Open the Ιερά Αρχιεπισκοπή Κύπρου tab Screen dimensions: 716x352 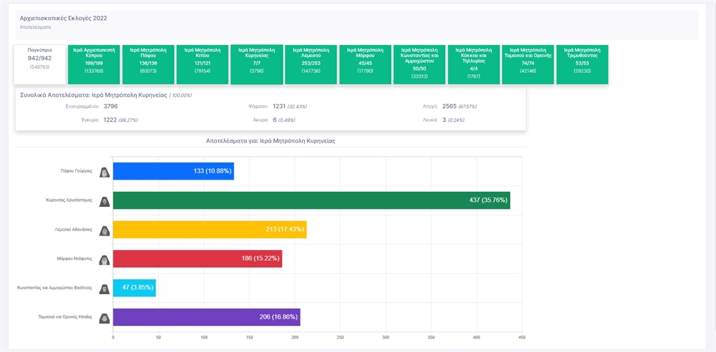click(94, 65)
